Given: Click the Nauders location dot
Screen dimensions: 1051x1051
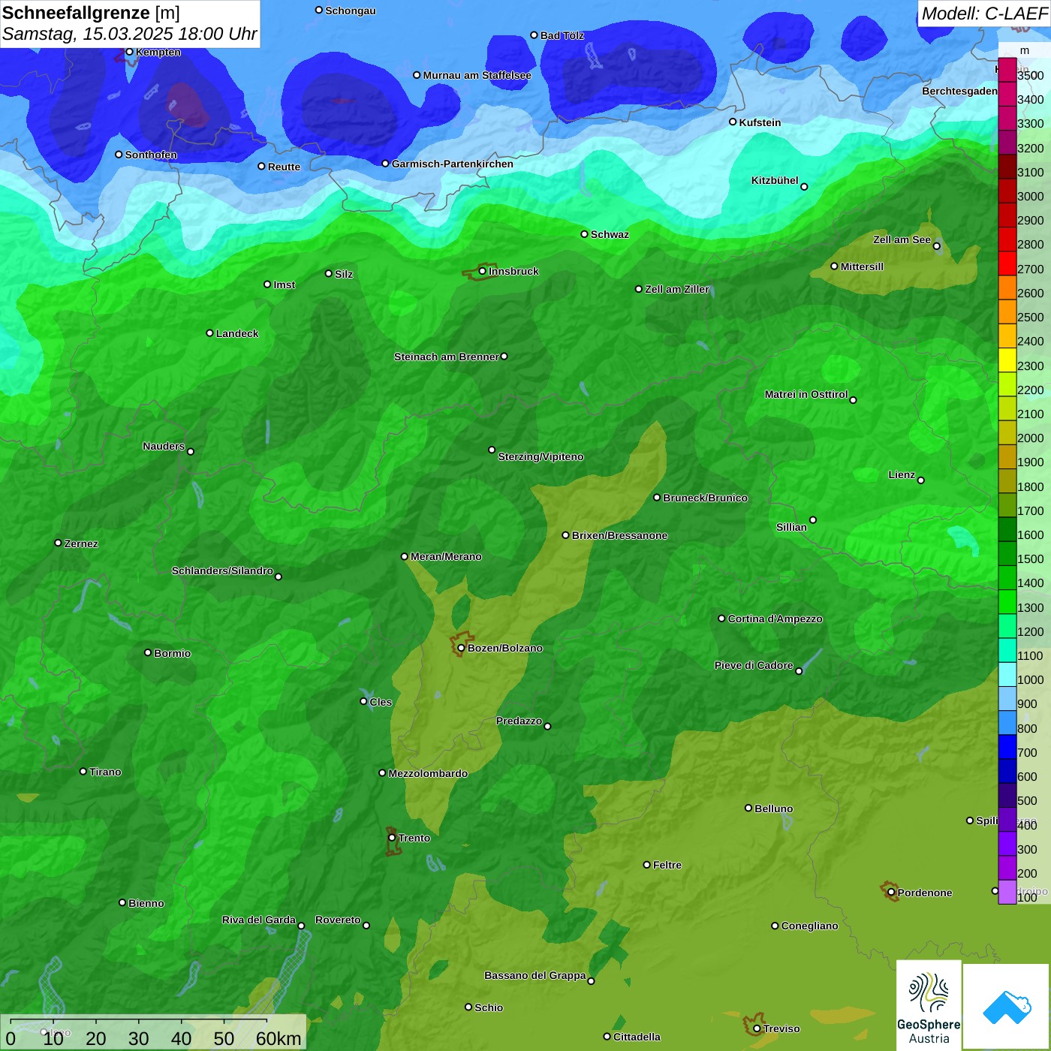Looking at the screenshot, I should pyautogui.click(x=191, y=451).
